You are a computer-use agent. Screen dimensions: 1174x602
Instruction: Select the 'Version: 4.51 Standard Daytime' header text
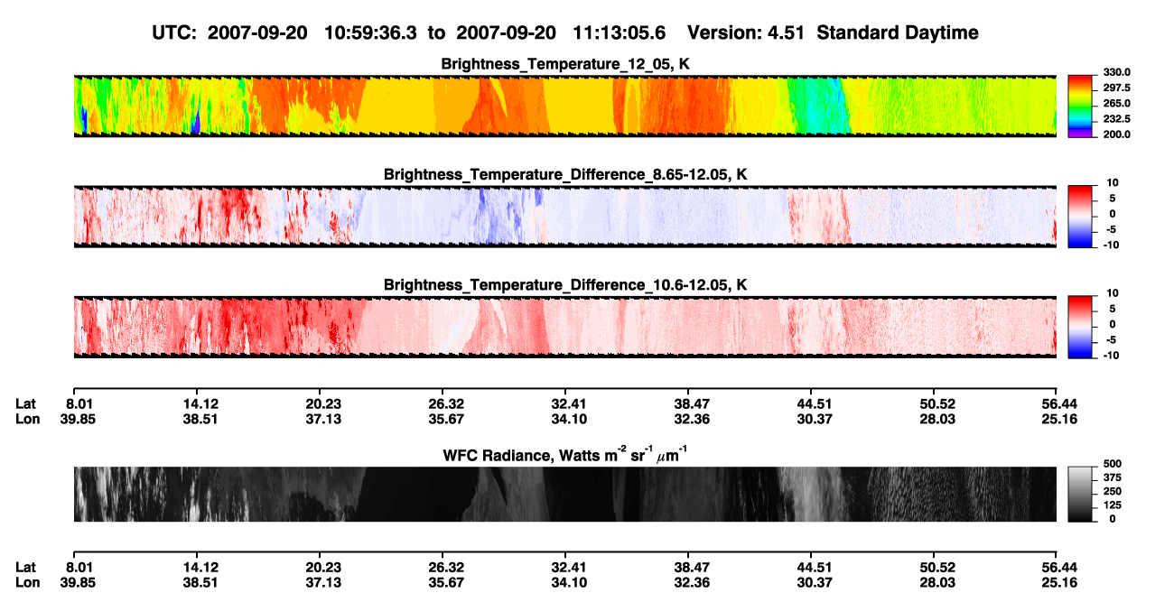833,33
